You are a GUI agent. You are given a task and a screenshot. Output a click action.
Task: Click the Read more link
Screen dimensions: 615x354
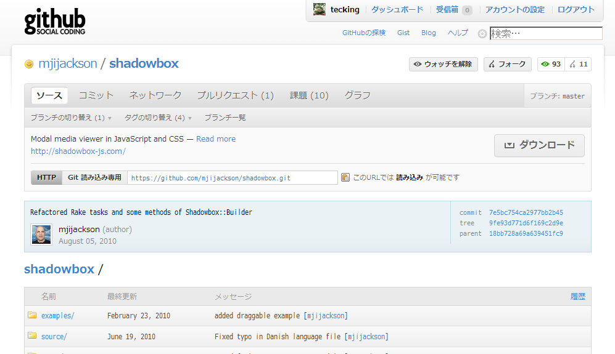click(x=216, y=139)
